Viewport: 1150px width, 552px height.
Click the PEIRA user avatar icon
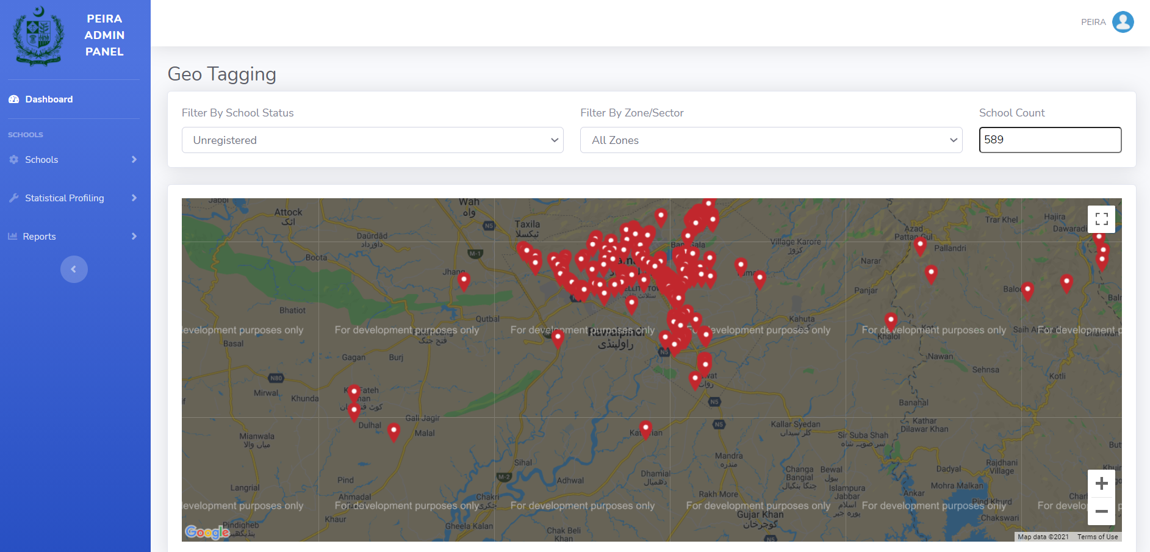click(x=1123, y=22)
